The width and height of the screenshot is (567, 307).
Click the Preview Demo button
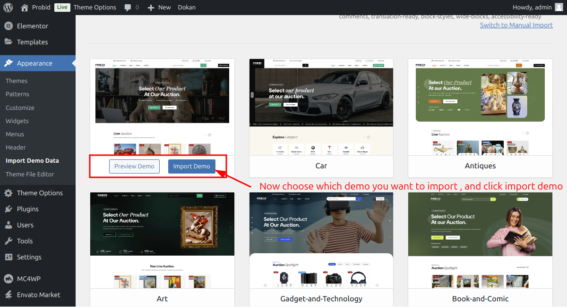[134, 166]
